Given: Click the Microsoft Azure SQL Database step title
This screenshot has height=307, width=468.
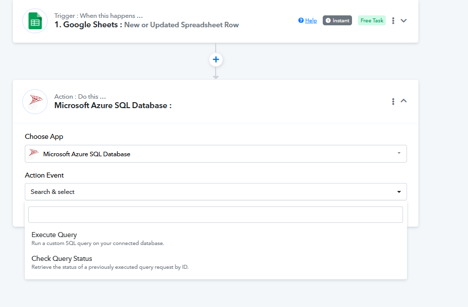Looking at the screenshot, I should [113, 106].
